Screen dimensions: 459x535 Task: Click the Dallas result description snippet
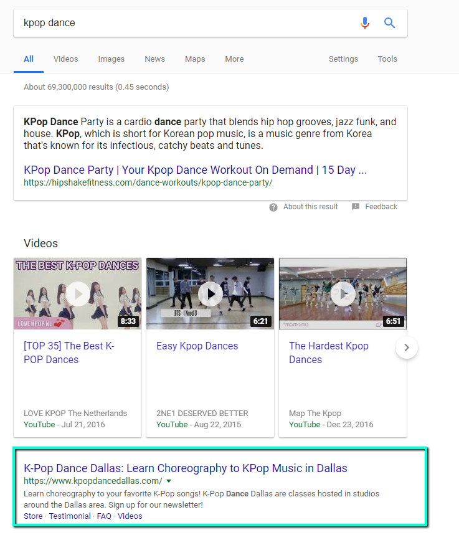[x=201, y=499]
